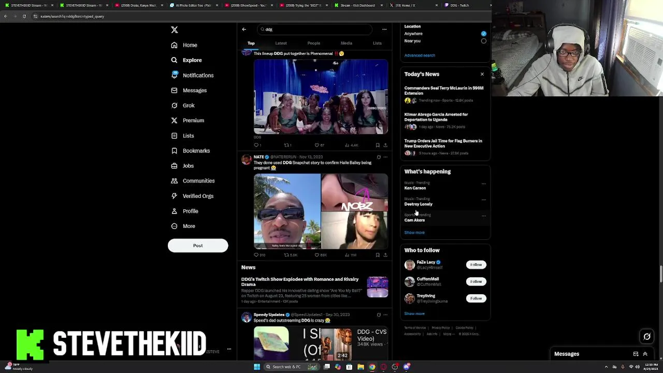Share the NATE post
Viewport: 663px width, 373px height.
pyautogui.click(x=385, y=255)
